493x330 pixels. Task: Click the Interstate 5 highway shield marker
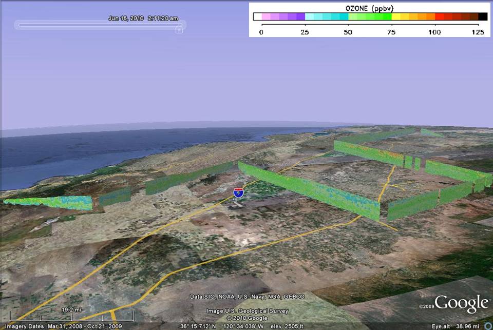238,192
